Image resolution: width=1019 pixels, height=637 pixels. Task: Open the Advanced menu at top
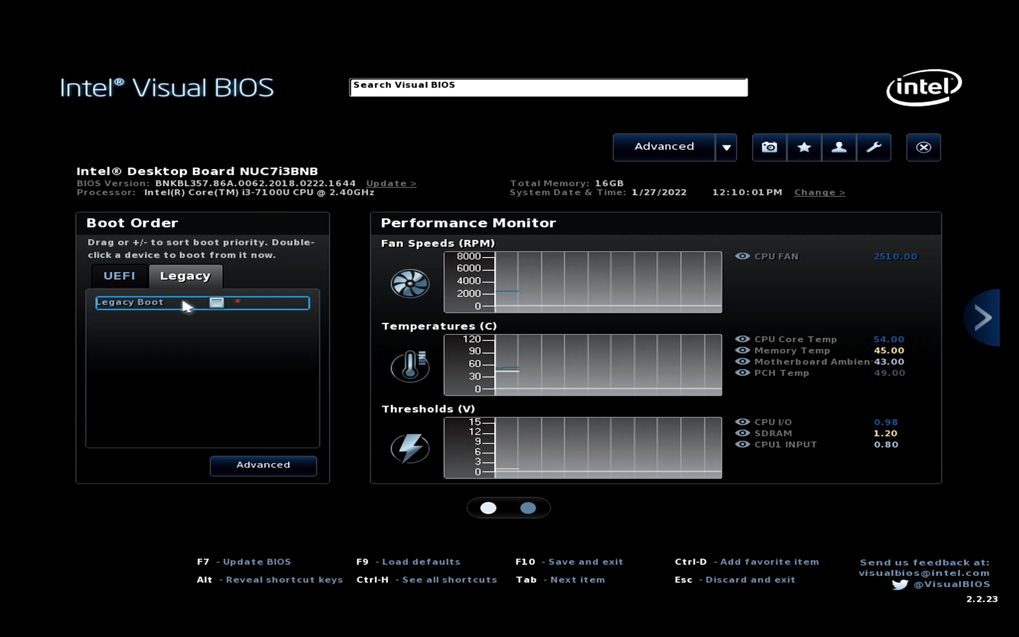click(x=664, y=147)
